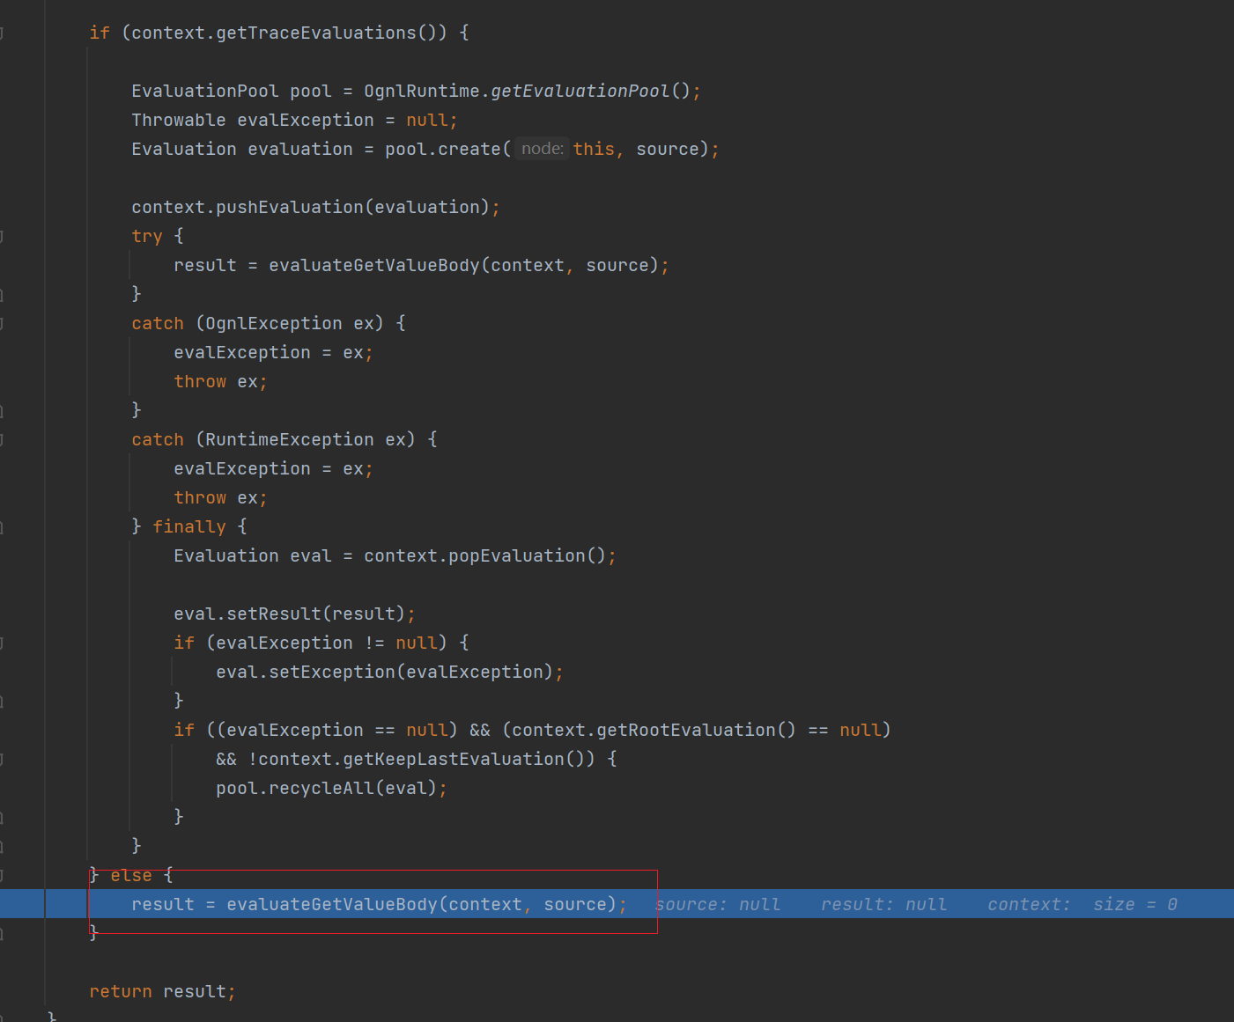This screenshot has width=1234, height=1022.
Task: Click the 'this' keyword argument
Action: pos(594,149)
